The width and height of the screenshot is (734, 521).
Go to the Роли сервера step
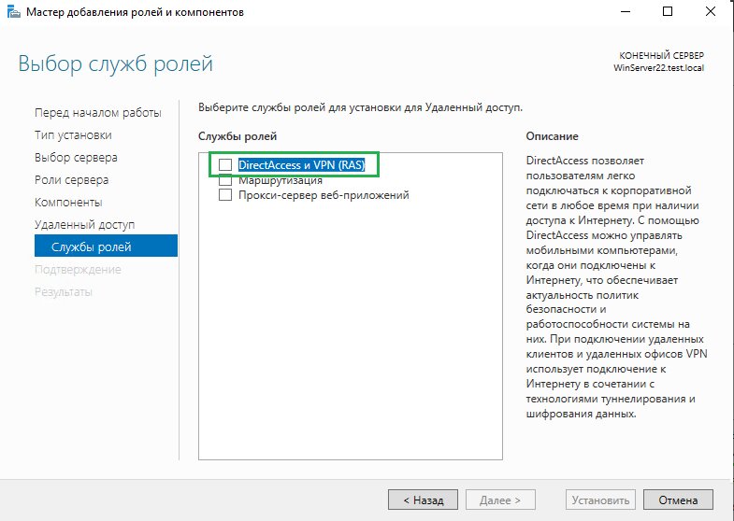pos(72,180)
